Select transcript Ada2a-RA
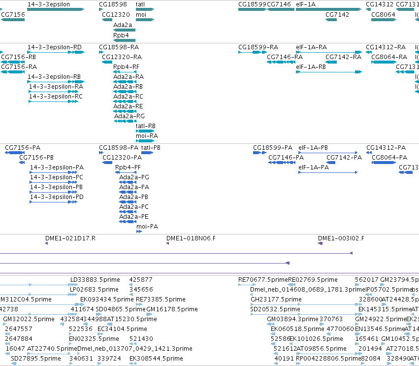Viewport: 419px width, 366px height. pos(125,82)
